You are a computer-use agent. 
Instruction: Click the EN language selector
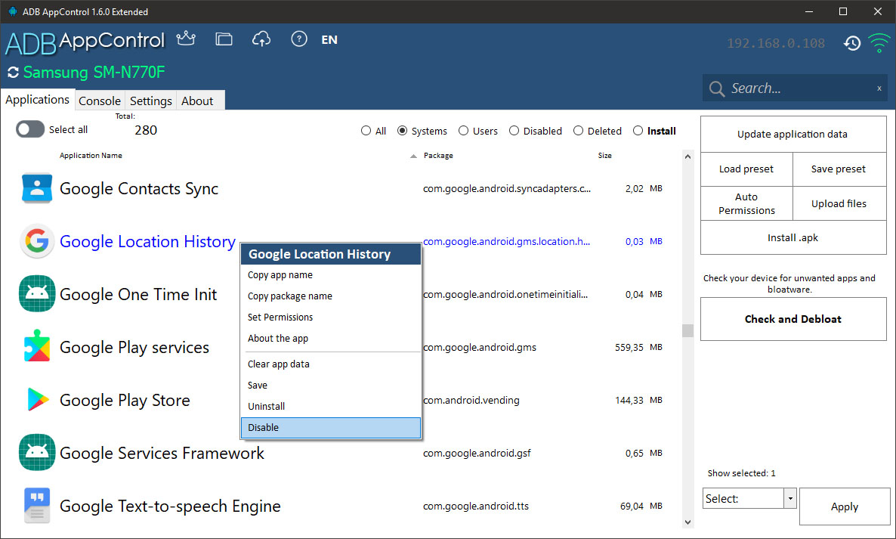click(x=329, y=40)
